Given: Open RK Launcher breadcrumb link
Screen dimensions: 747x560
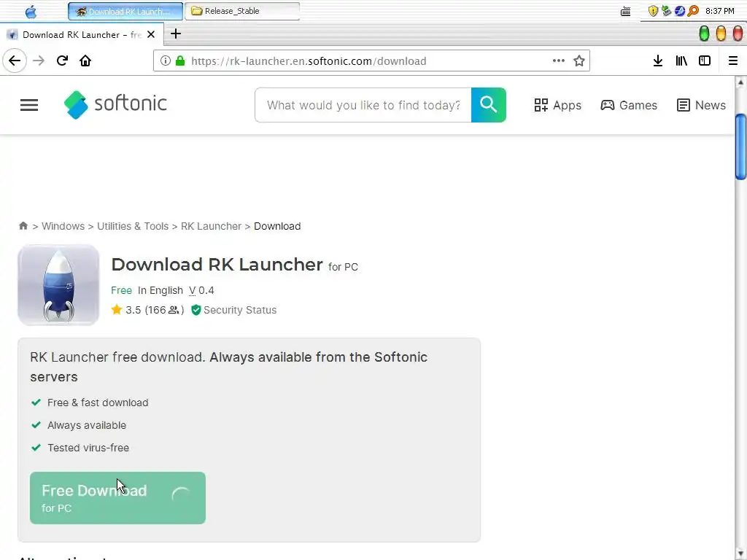Looking at the screenshot, I should click(211, 226).
